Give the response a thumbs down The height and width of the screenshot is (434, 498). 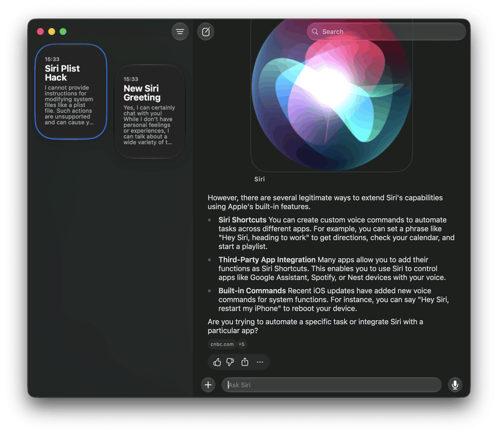pos(230,362)
